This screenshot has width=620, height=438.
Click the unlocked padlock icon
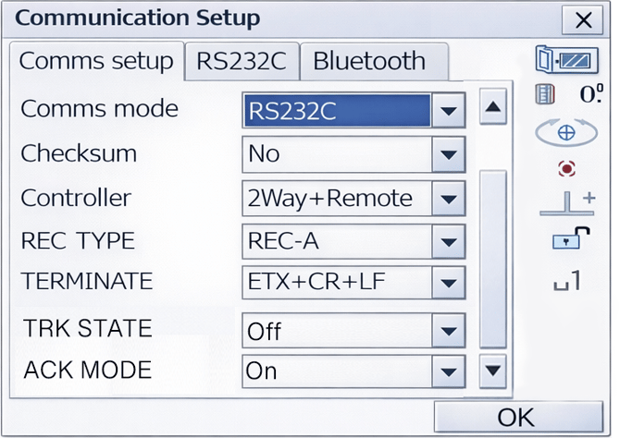pos(566,238)
